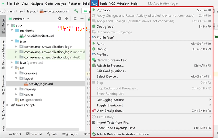The height and width of the screenshot is (138, 218).
Task: Click the layout breadcrumb
Action: tap(31, 11)
